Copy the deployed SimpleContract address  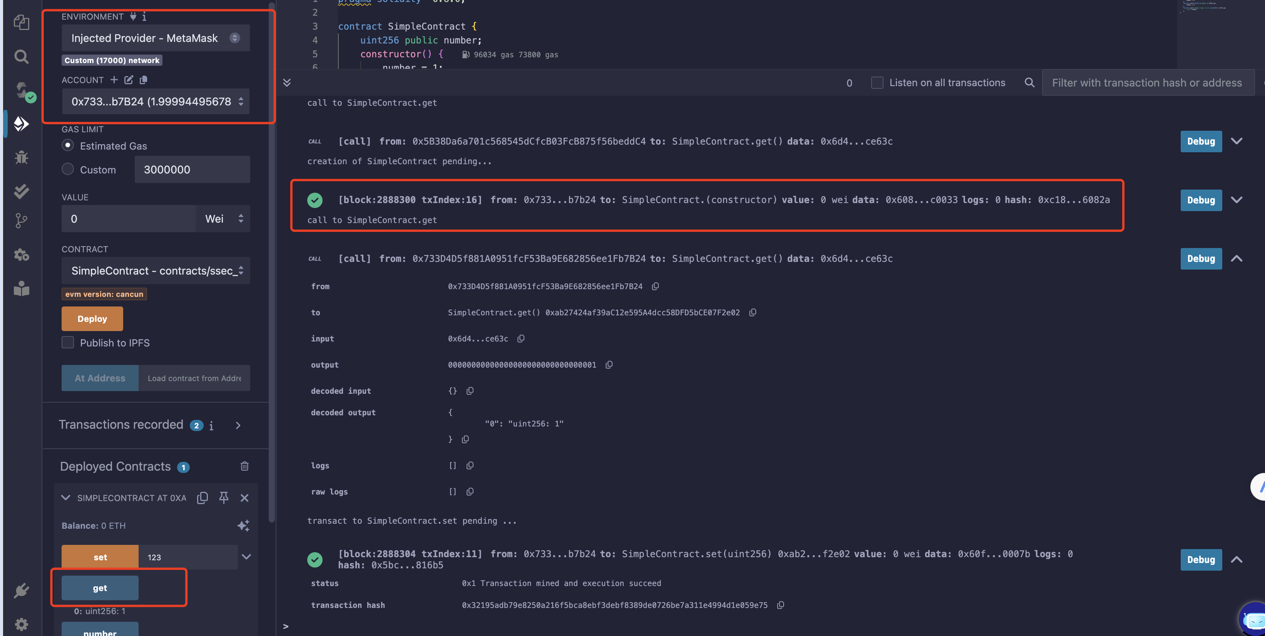[202, 498]
